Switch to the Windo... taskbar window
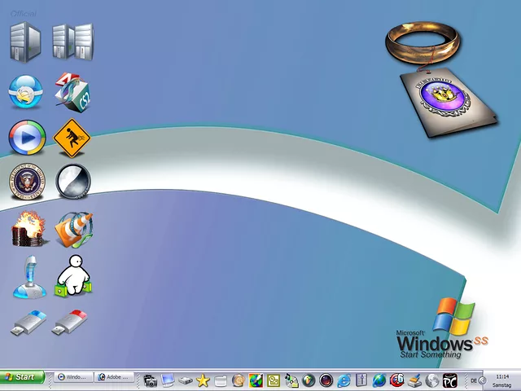 click(x=72, y=378)
